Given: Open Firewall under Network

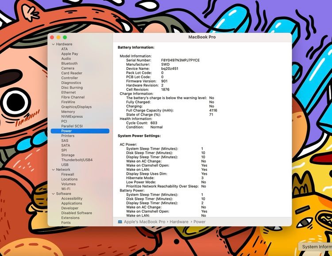Looking at the screenshot, I should pyautogui.click(x=68, y=174).
